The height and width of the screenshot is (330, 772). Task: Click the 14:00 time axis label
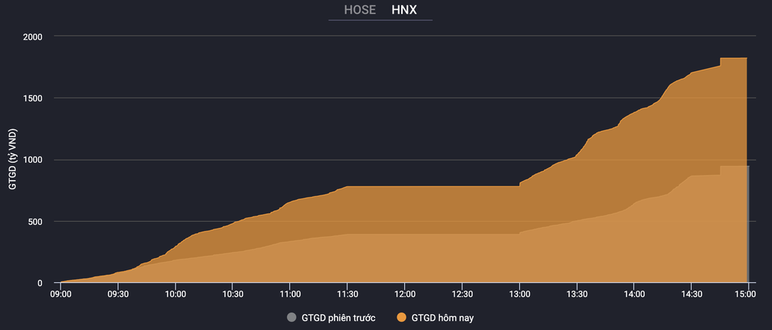point(633,295)
